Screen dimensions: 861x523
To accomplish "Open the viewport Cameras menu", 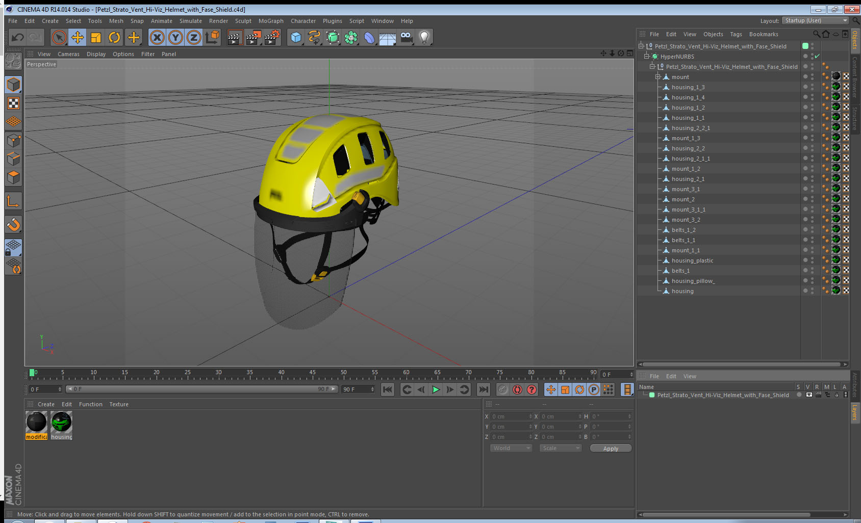I will pyautogui.click(x=68, y=54).
